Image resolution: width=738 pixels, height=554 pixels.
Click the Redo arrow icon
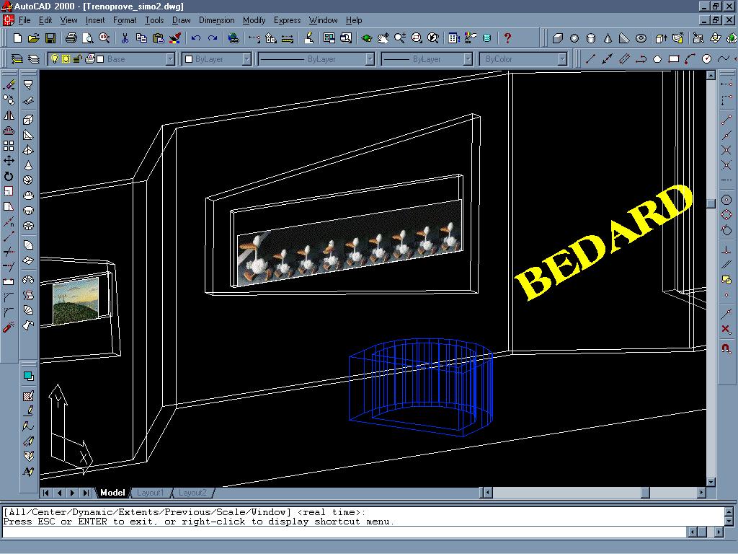click(x=213, y=38)
